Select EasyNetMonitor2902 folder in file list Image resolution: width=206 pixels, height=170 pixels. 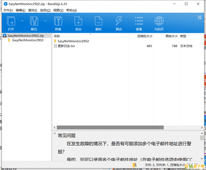74,41
